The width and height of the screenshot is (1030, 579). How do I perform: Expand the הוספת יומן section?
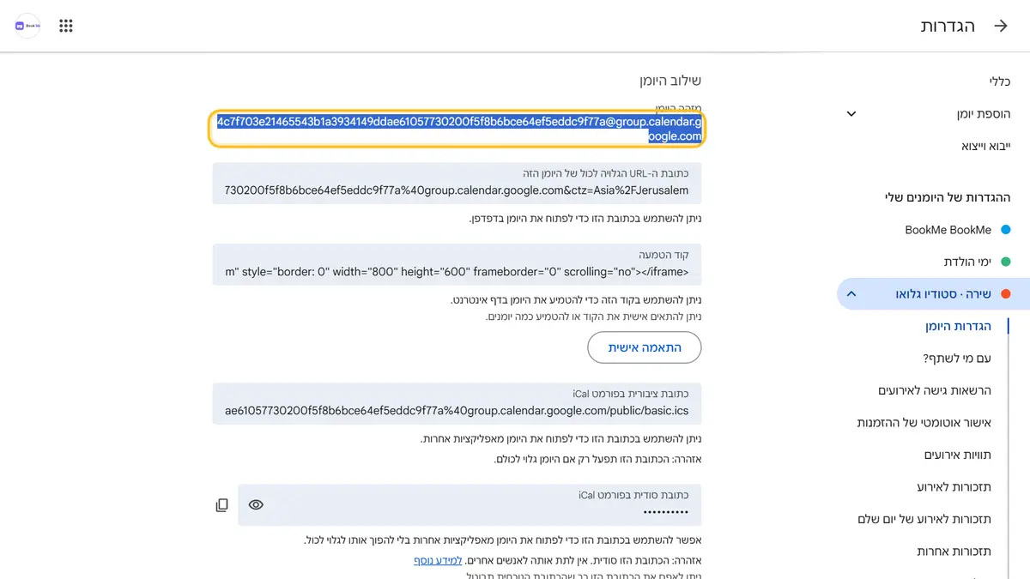pyautogui.click(x=851, y=114)
